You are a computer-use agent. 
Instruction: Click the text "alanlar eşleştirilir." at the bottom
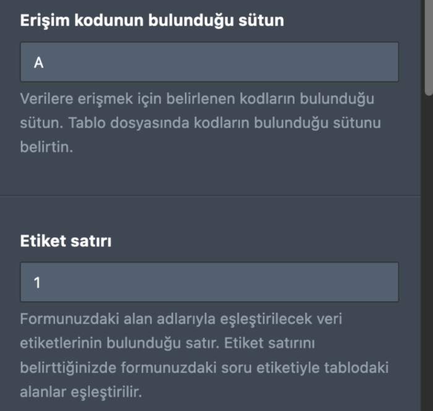tap(82, 392)
